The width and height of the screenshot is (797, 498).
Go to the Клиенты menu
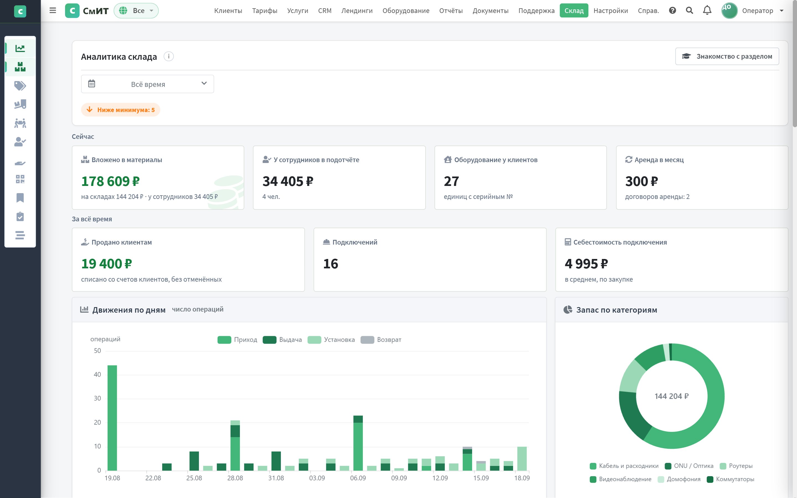pos(228,11)
